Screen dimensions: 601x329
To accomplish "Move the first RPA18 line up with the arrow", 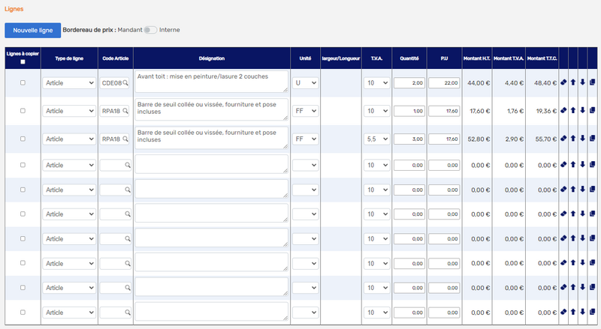I will (573, 110).
